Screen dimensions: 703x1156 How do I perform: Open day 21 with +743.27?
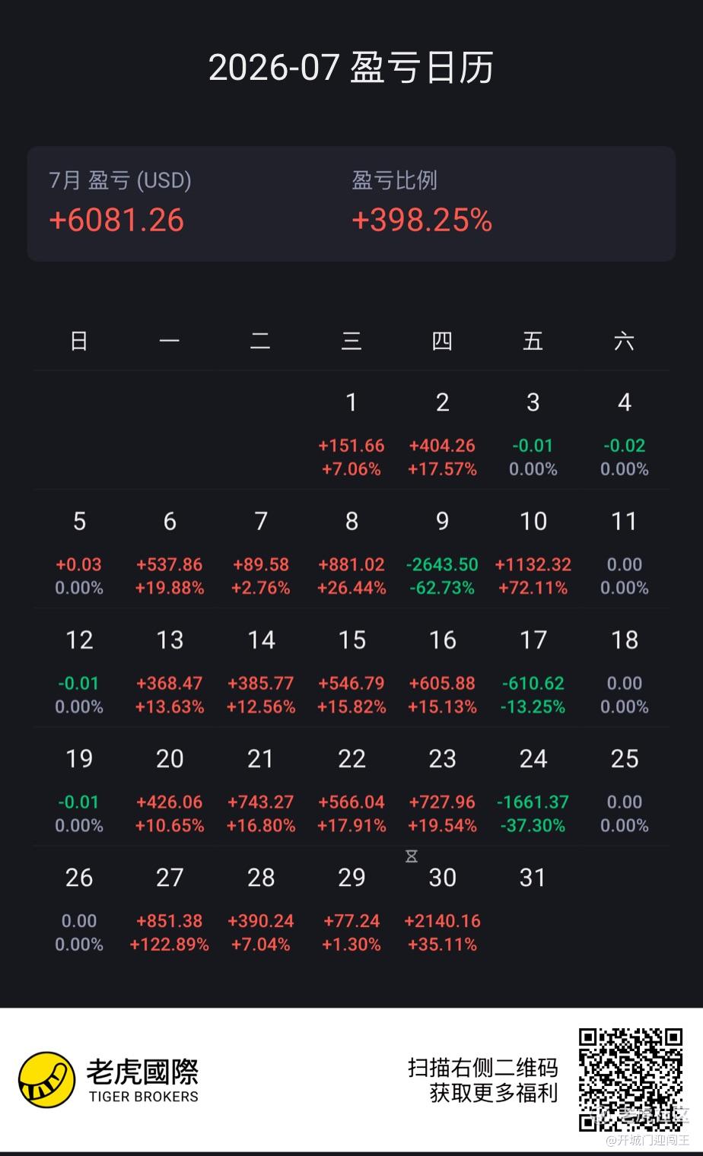pos(261,791)
